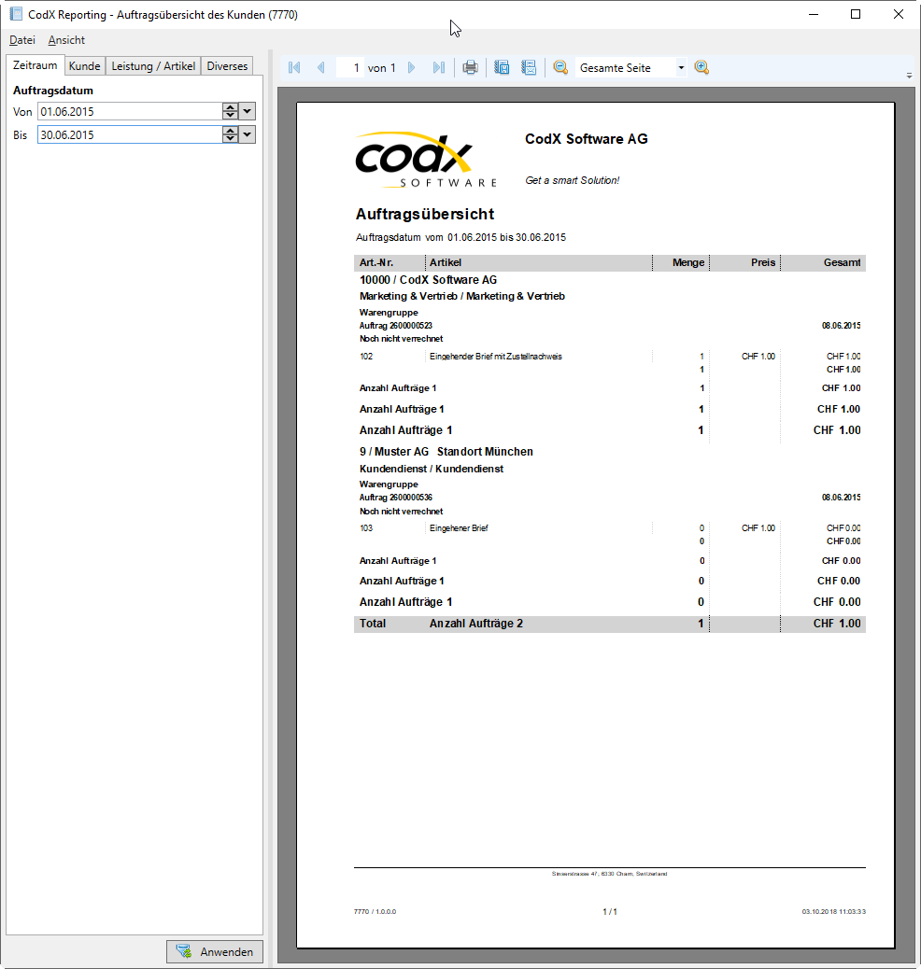This screenshot has height=969, width=921.
Task: Open the Bis date calendar dropdown
Action: (x=247, y=134)
